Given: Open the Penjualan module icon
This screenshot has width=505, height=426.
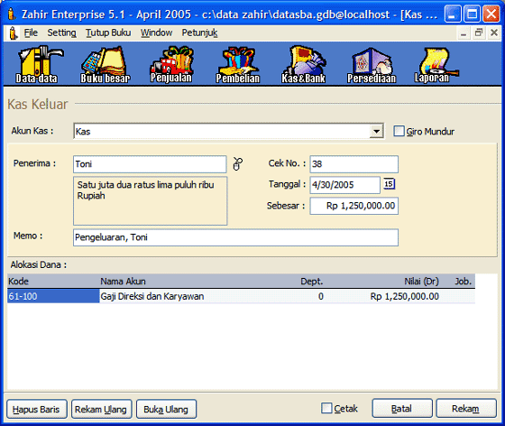Looking at the screenshot, I should coord(172,64).
